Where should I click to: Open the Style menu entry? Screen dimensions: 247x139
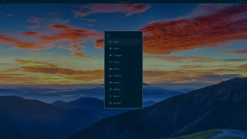pyautogui.click(x=123, y=62)
